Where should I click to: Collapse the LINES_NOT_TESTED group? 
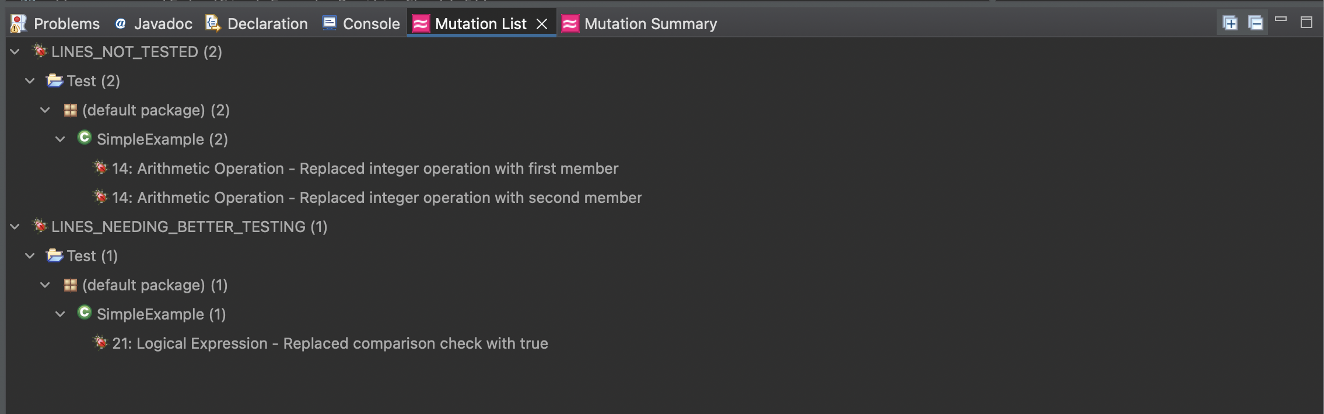[x=15, y=52]
